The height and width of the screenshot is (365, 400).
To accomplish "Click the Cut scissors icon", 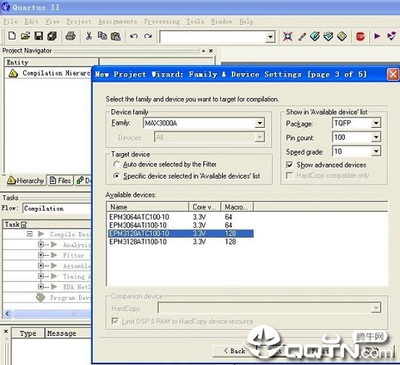I will tap(89, 36).
